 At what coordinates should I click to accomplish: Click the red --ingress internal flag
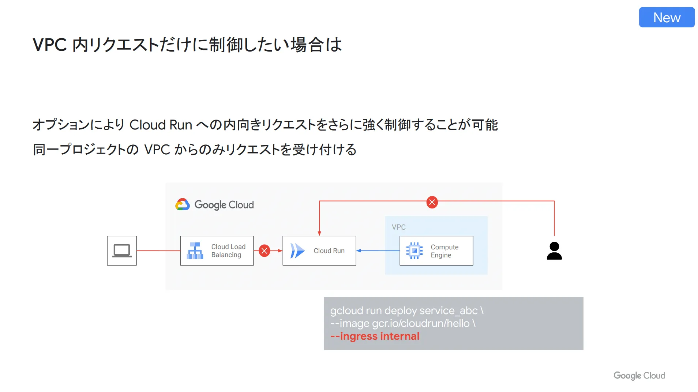375,336
